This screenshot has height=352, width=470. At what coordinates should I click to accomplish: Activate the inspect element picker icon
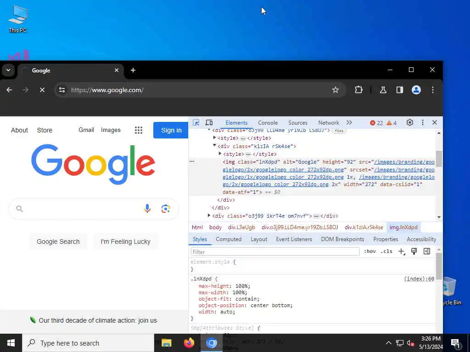pyautogui.click(x=196, y=123)
